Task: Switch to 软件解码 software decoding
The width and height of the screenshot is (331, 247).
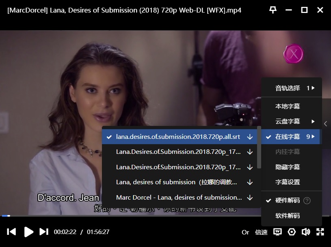Action: [288, 215]
